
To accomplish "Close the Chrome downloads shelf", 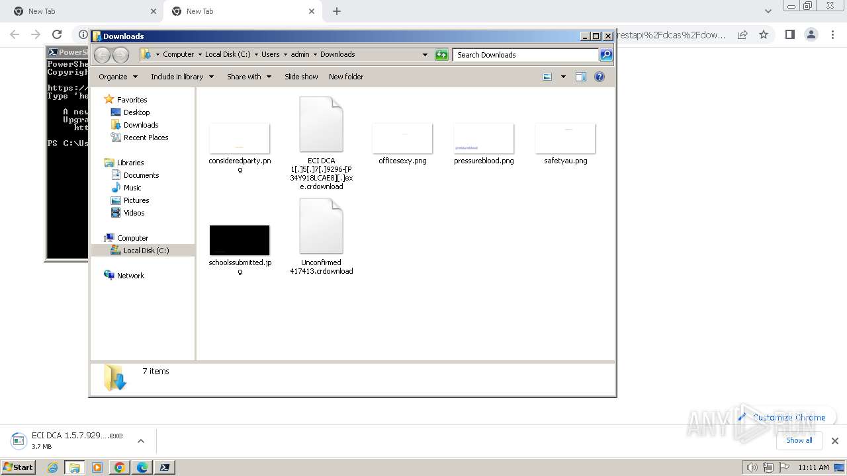I will click(x=835, y=441).
